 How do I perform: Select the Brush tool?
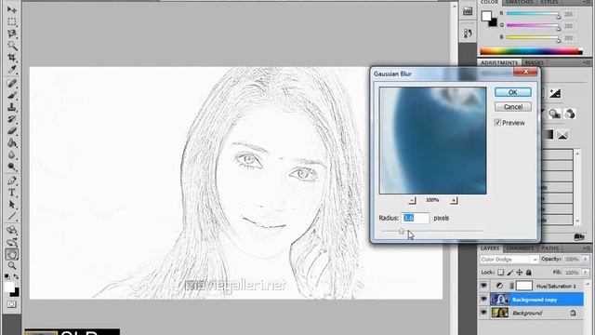click(12, 95)
